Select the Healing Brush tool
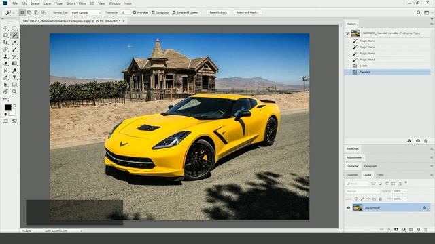Viewport: 435px width, 244px height. (5, 49)
